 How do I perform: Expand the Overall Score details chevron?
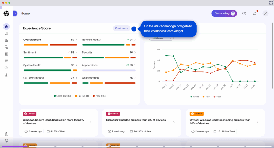[x=76, y=40]
